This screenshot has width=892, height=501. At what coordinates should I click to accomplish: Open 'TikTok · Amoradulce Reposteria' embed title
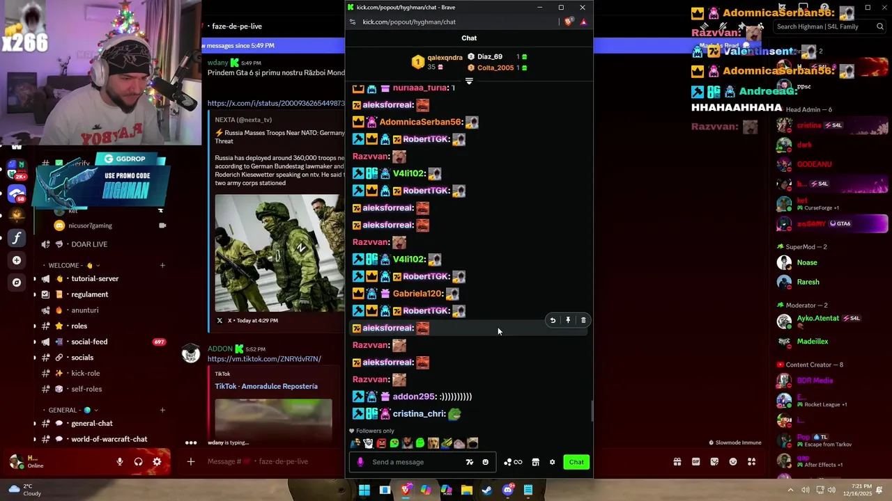[266, 386]
